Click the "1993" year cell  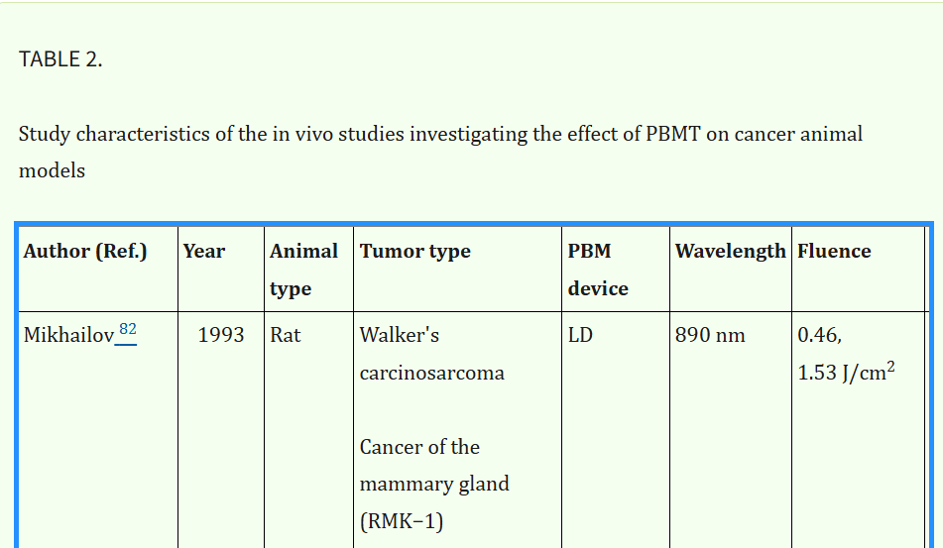pyautogui.click(x=221, y=335)
